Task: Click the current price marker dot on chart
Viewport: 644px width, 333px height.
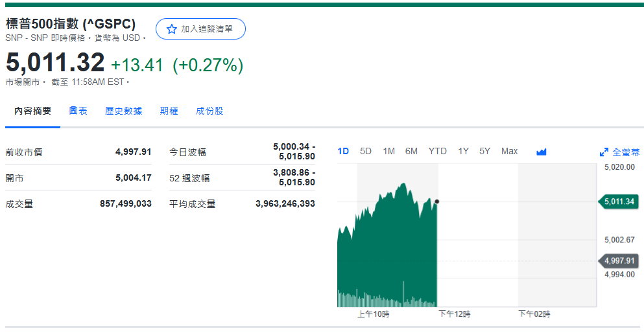Action: pos(437,201)
